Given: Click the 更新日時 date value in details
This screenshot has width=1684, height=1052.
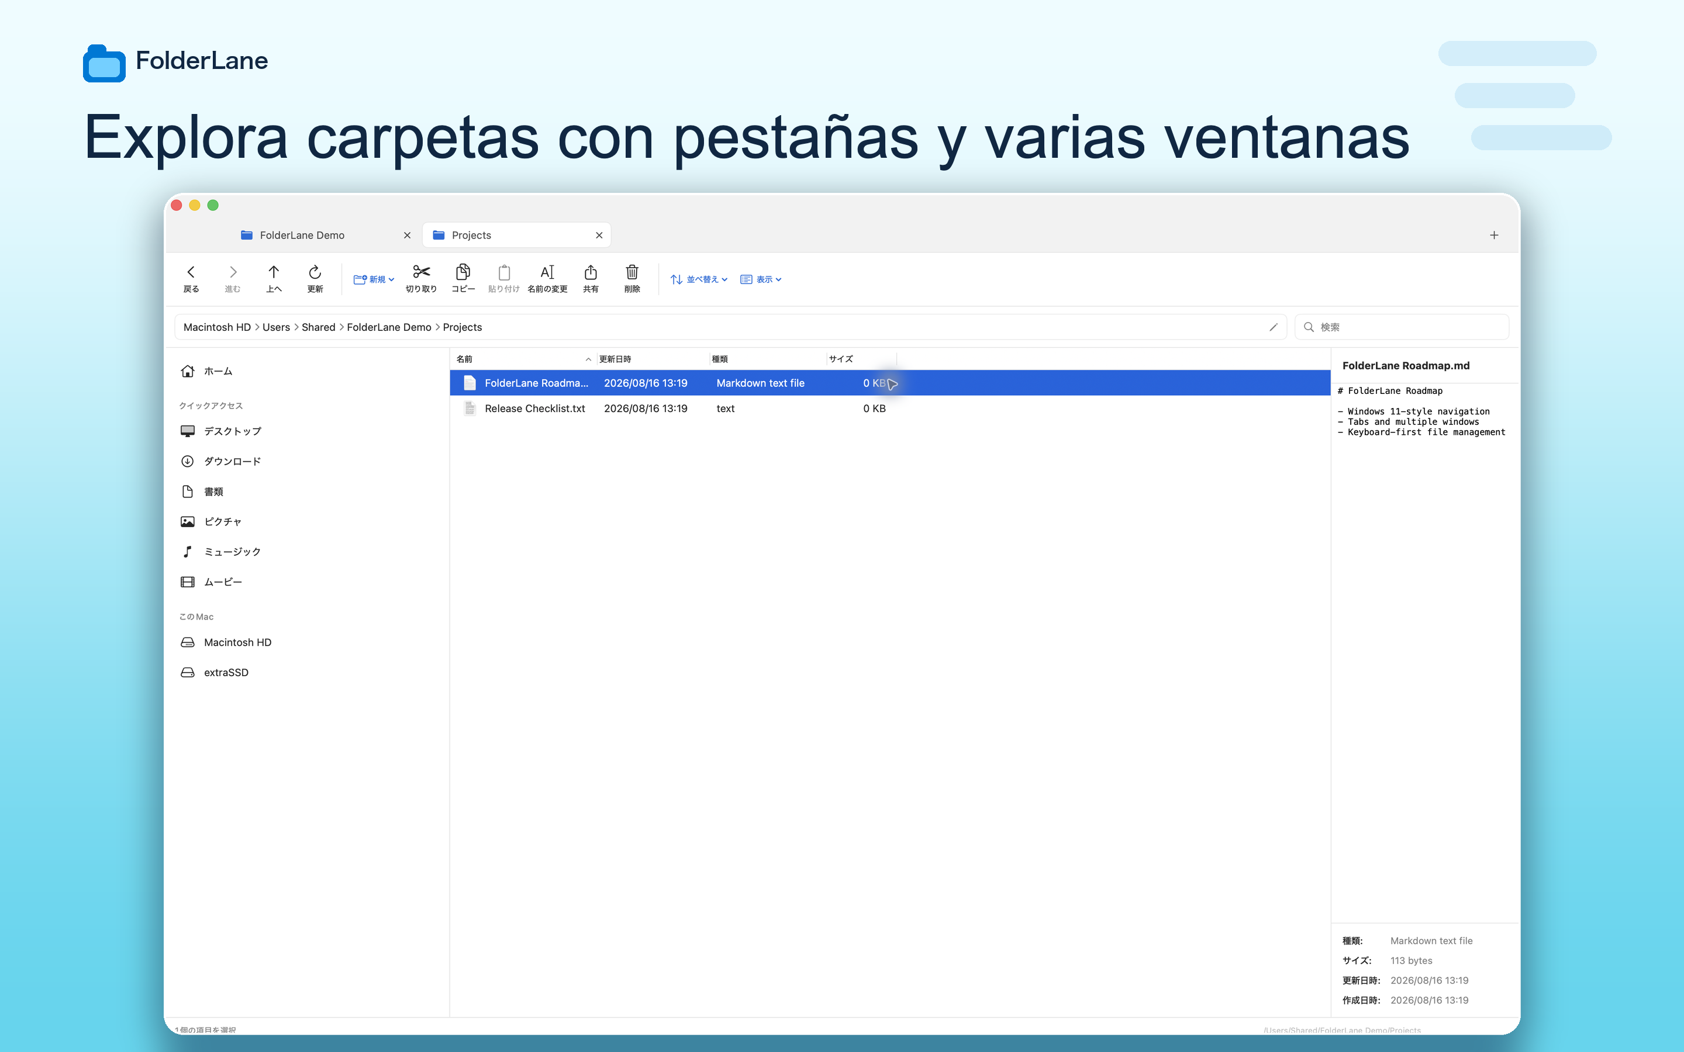Looking at the screenshot, I should coord(1428,980).
